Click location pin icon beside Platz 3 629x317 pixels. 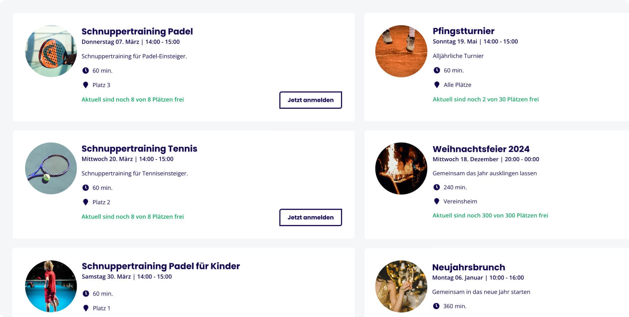click(x=86, y=85)
